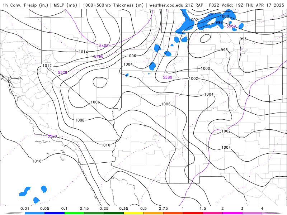Click the legend value '3'
This screenshot has height=215, width=287.
point(243,209)
